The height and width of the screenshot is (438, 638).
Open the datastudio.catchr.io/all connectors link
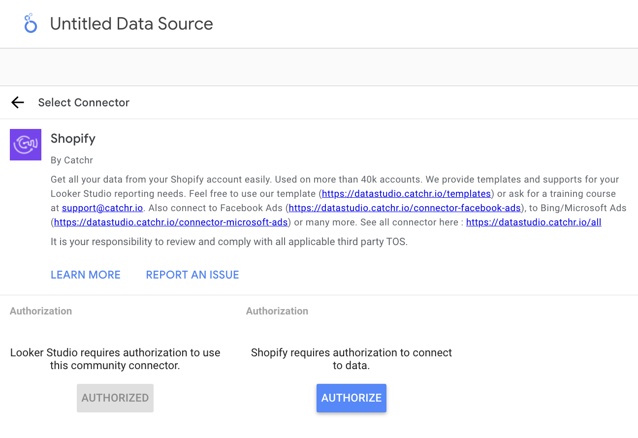click(534, 222)
